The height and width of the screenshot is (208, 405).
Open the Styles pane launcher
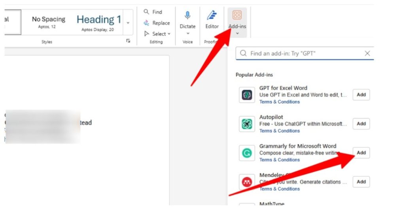[128, 41]
